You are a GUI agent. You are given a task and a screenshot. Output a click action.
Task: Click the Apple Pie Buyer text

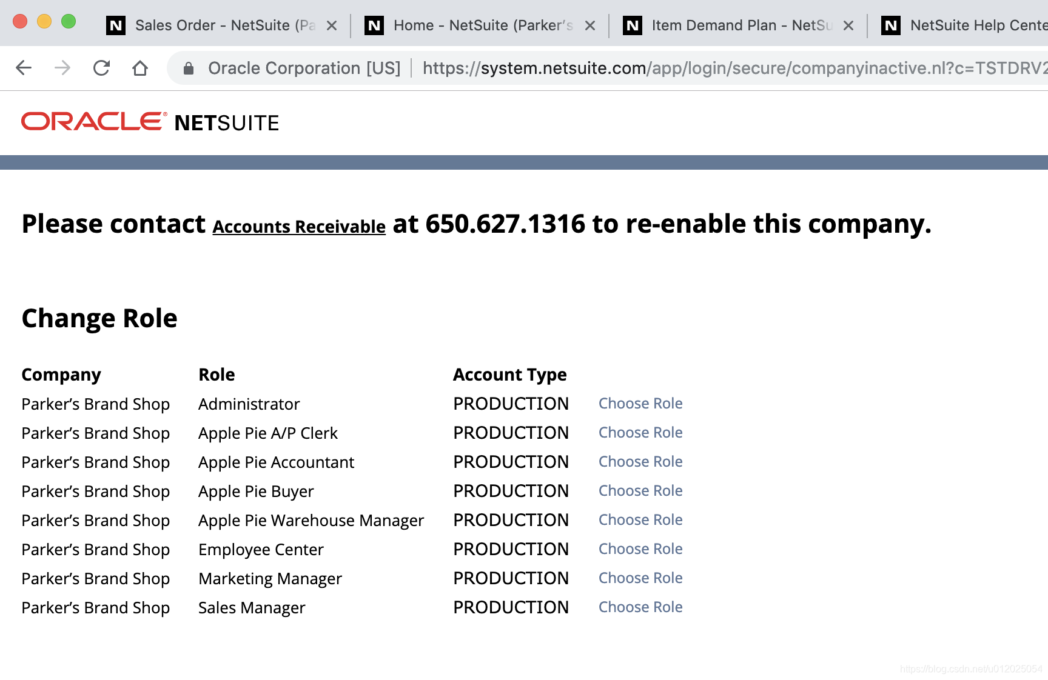(x=256, y=492)
